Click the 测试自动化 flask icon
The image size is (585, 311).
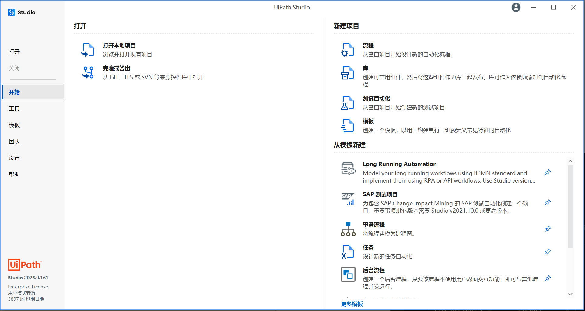coord(348,103)
